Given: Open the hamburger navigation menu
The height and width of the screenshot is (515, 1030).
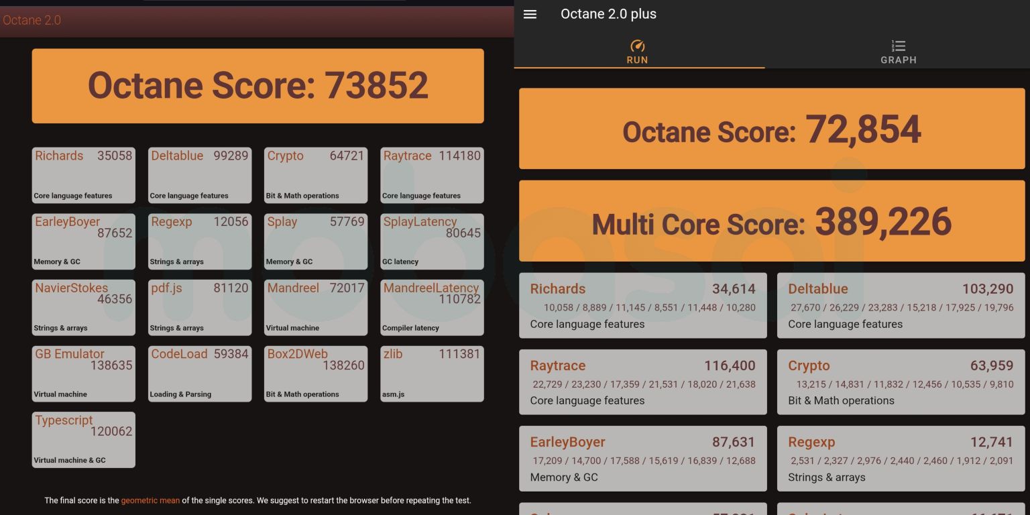Looking at the screenshot, I should [x=530, y=14].
